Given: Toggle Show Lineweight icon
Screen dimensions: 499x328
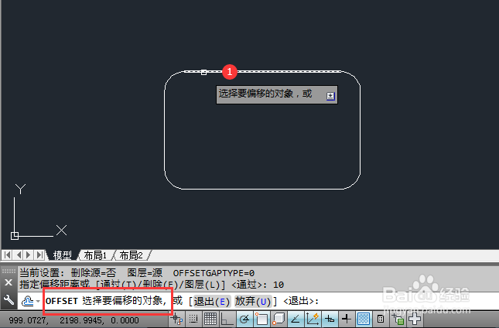Looking at the screenshot, I should tap(347, 319).
